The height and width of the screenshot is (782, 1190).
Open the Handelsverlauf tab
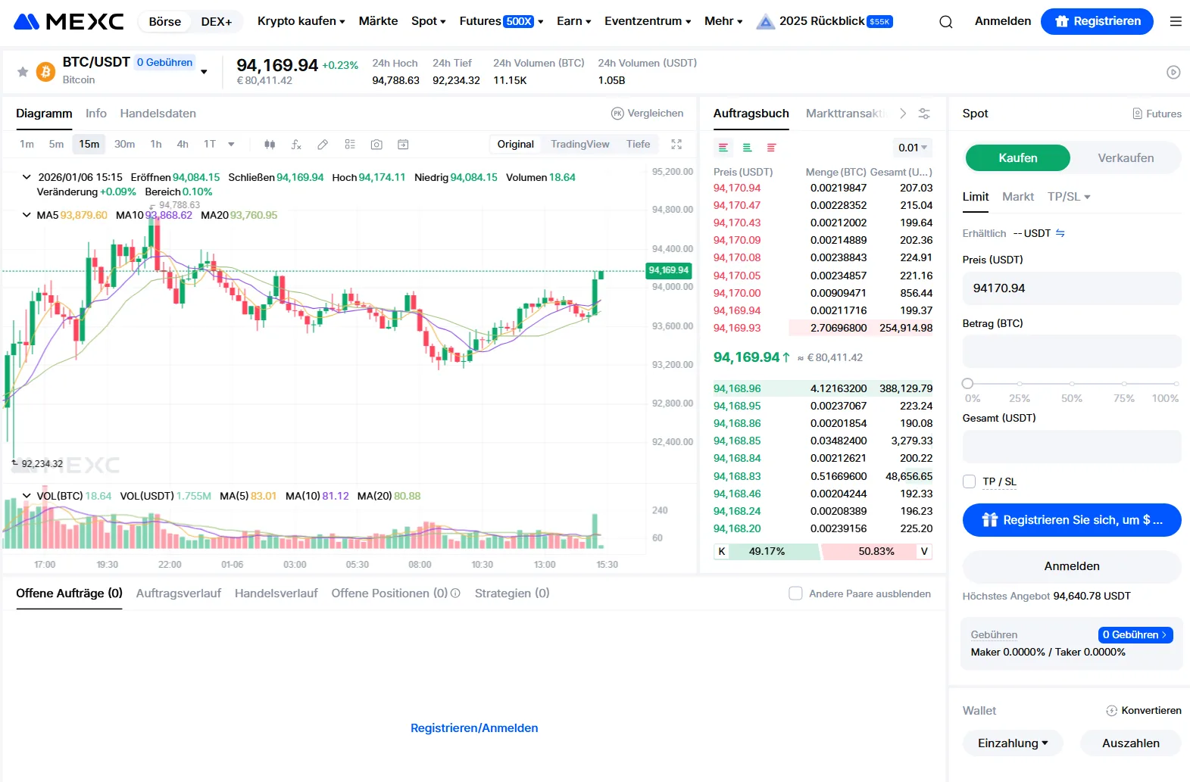(276, 594)
